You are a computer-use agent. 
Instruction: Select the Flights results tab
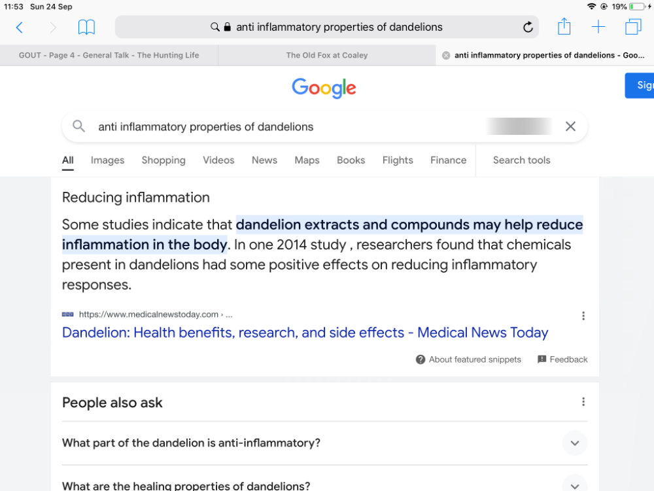[398, 160]
